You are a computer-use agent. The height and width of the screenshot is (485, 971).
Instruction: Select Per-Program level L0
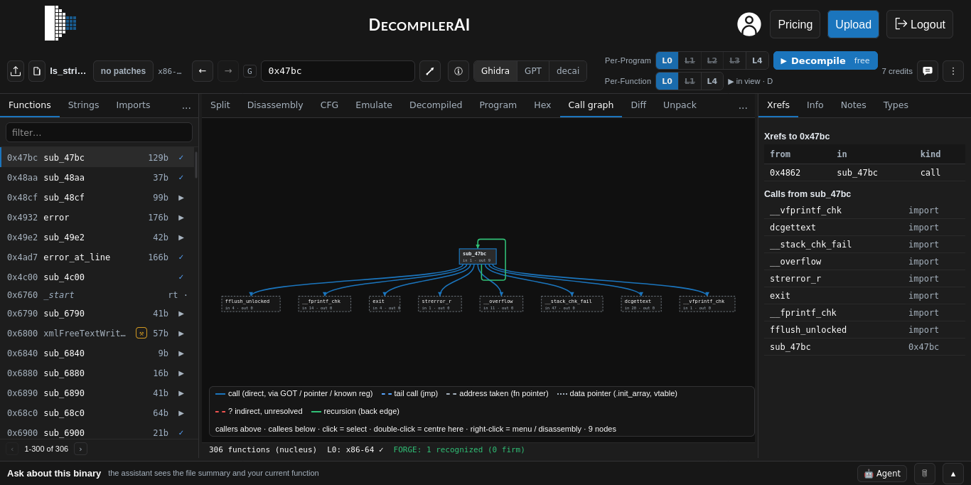click(667, 60)
